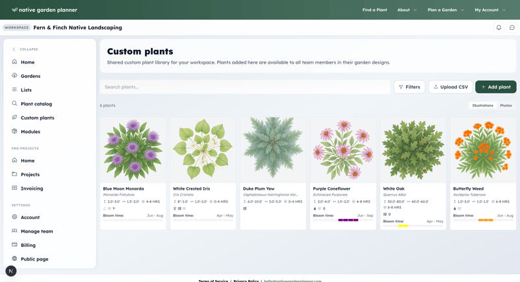Click the Public page globe icon
The width and height of the screenshot is (520, 282).
click(x=14, y=259)
